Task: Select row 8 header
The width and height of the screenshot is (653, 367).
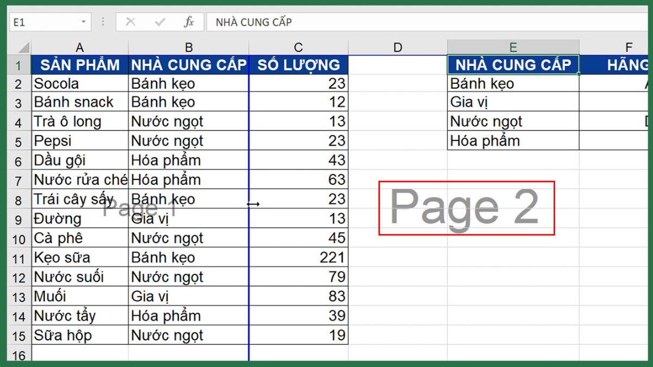Action: point(19,199)
